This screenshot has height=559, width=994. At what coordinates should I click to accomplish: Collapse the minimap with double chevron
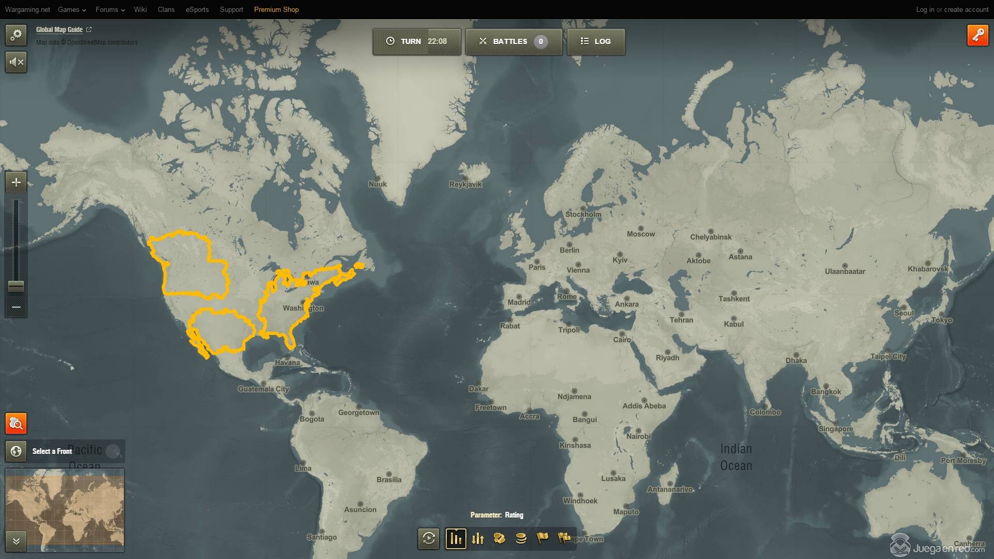click(x=16, y=541)
